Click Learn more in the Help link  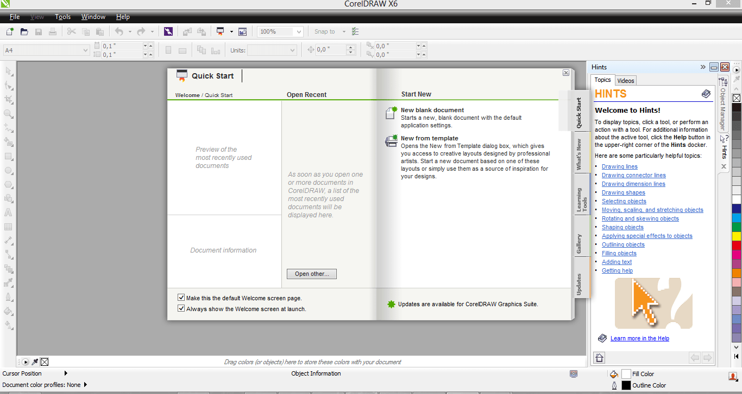coord(640,338)
